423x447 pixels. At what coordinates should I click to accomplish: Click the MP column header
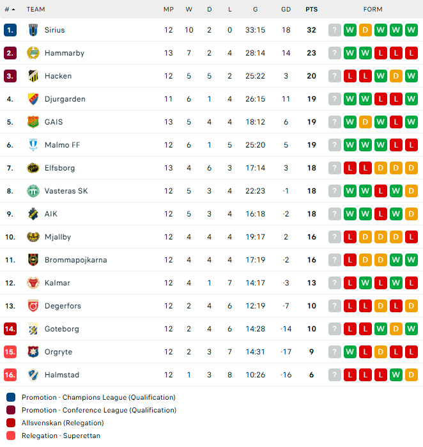pos(169,10)
